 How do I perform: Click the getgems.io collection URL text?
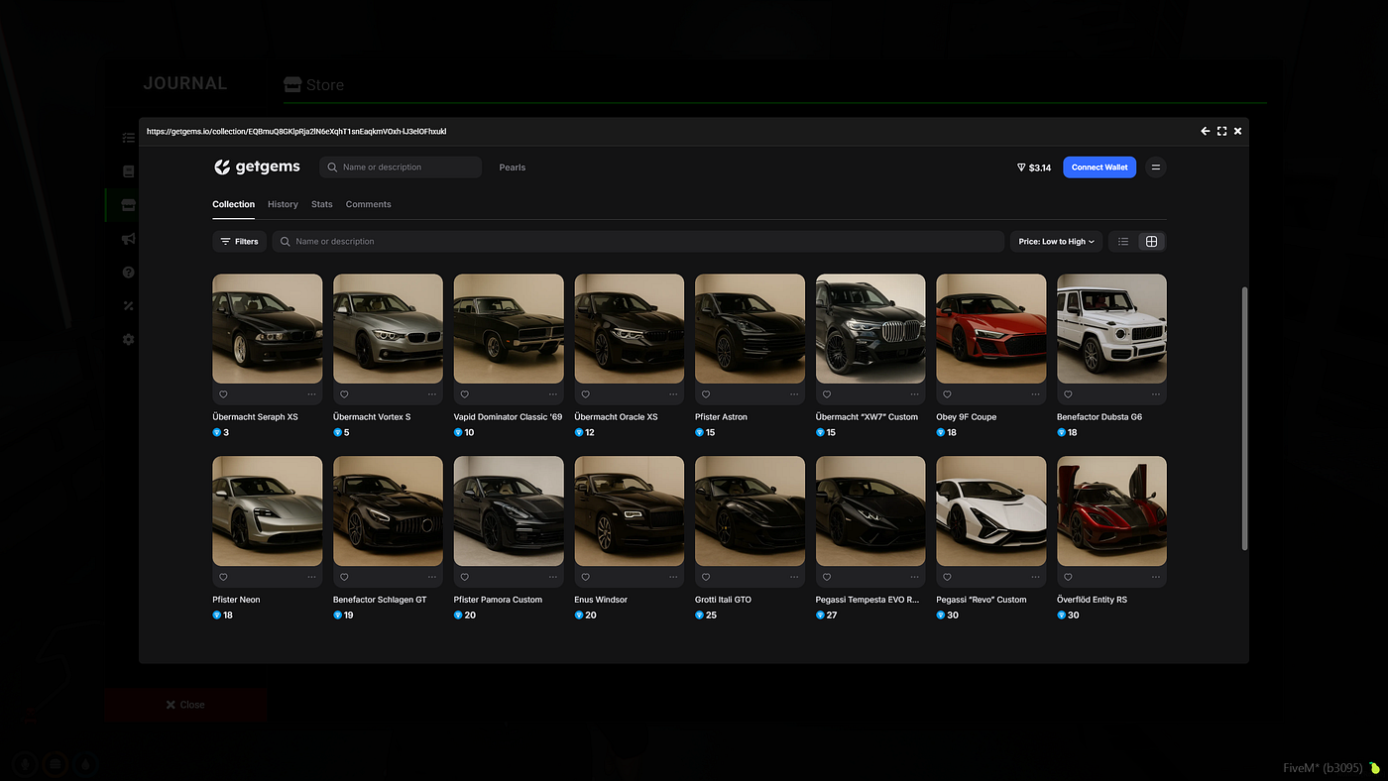pyautogui.click(x=296, y=131)
